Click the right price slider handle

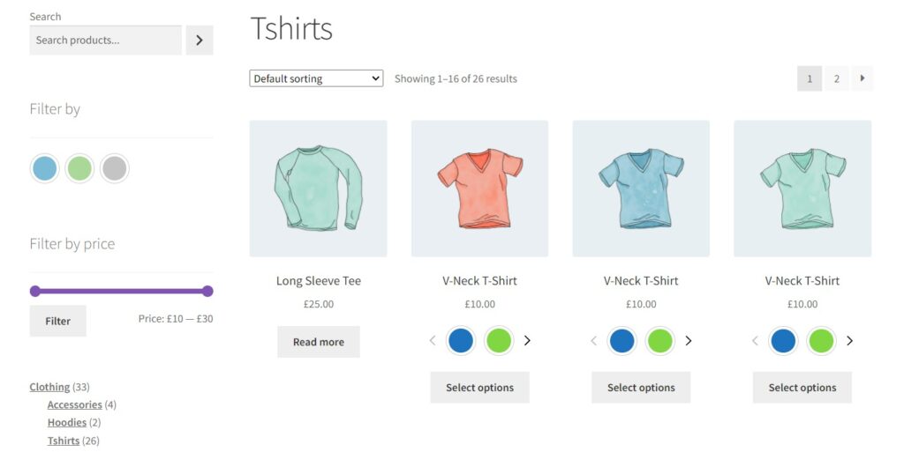pyautogui.click(x=207, y=291)
